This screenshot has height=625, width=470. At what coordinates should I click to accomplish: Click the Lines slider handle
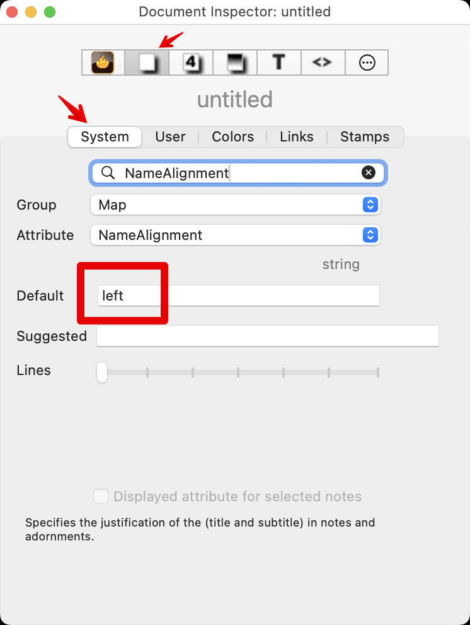click(x=102, y=372)
